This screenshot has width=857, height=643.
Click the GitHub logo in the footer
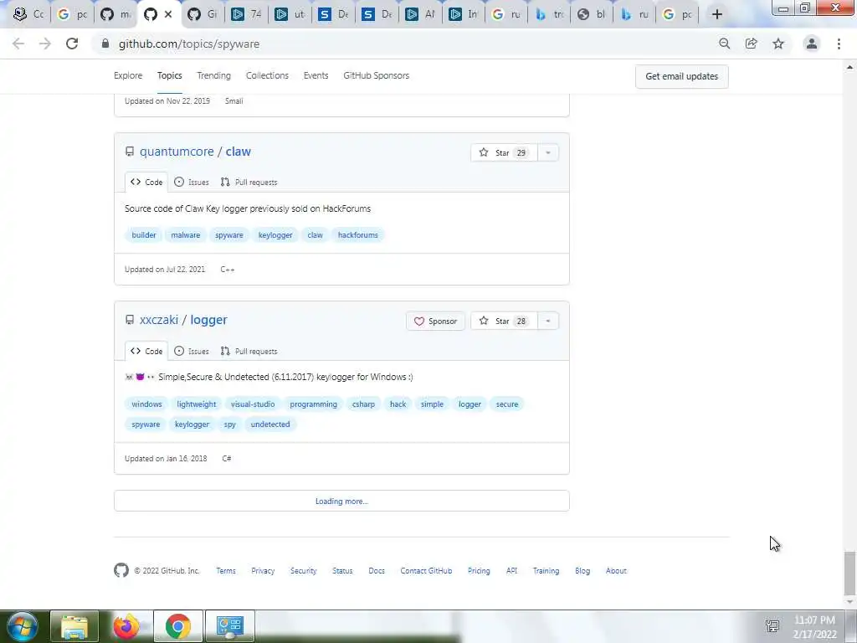coord(121,570)
